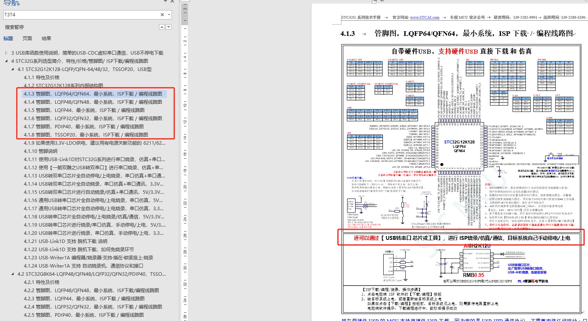588x321 pixels.
Task: Select heading 4 STC32G系列选型简介
Action: pos(80,61)
